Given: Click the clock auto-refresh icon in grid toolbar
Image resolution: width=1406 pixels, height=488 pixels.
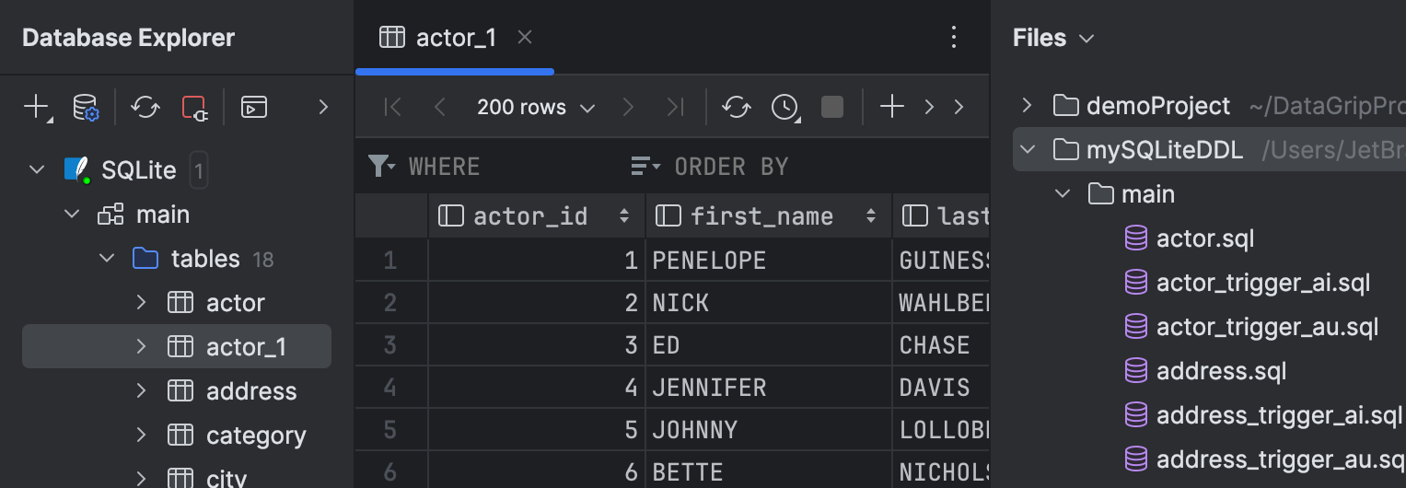Looking at the screenshot, I should [x=784, y=107].
